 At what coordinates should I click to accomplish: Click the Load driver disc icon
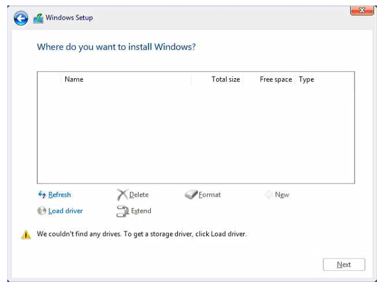tap(42, 210)
